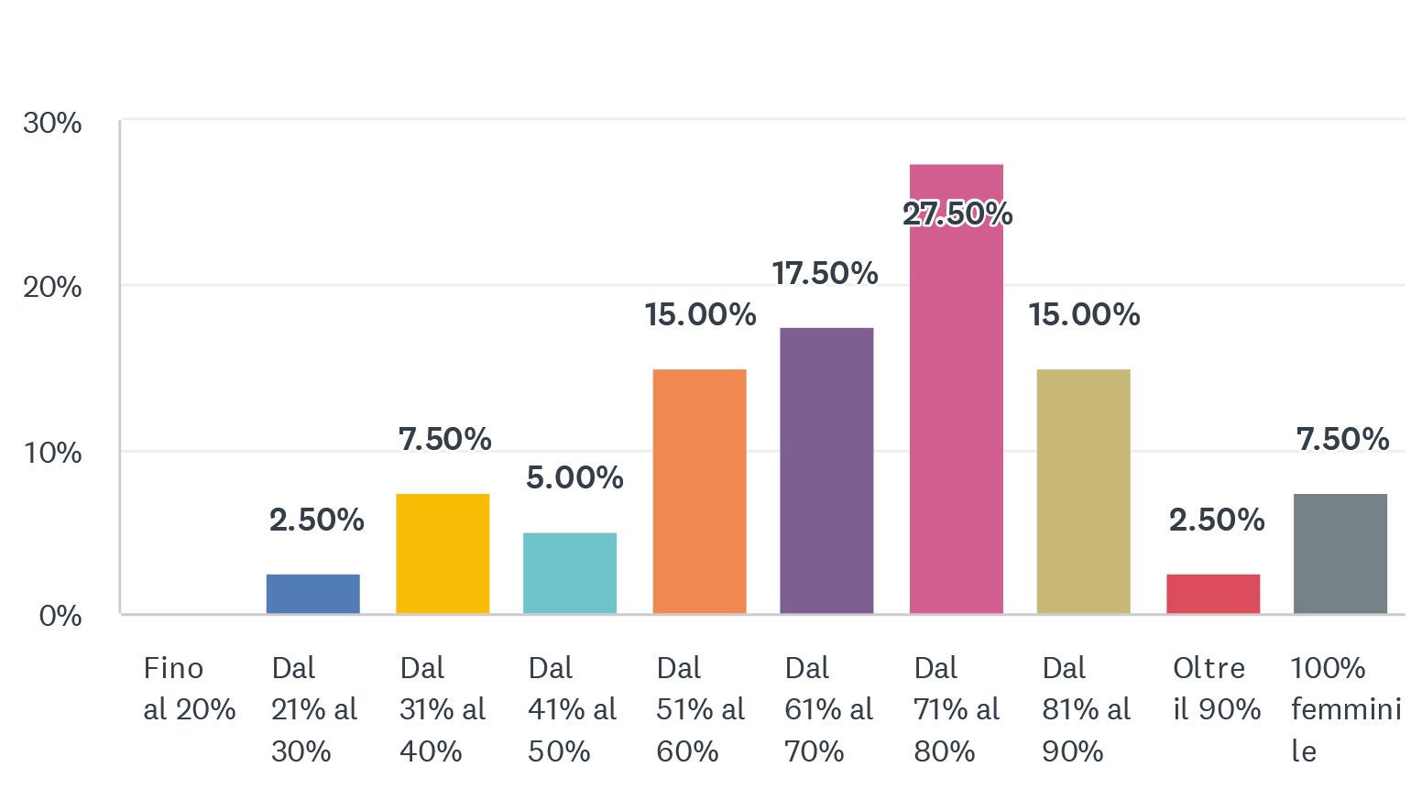Image resolution: width=1422 pixels, height=811 pixels.
Task: Select the red Oltre il 90% bar
Action: [x=1213, y=593]
